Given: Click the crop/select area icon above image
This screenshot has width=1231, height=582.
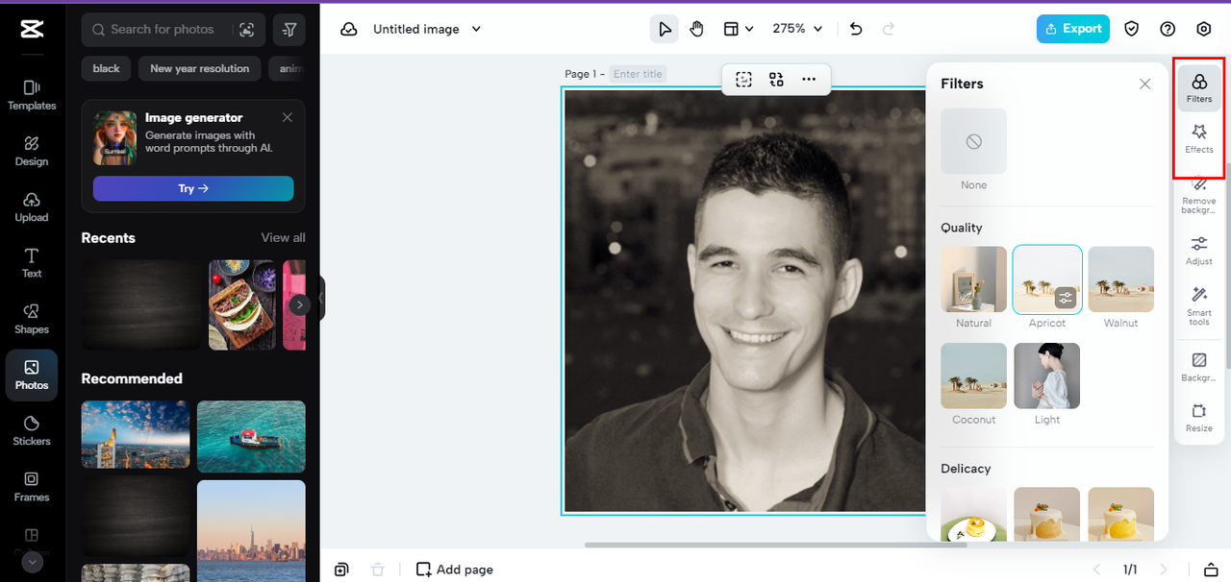Looking at the screenshot, I should point(743,80).
